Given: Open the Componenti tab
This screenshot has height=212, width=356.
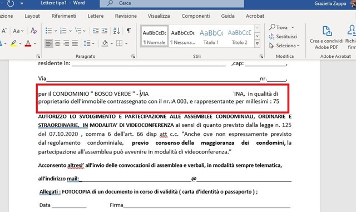Looking at the screenshot, I should [x=196, y=16].
